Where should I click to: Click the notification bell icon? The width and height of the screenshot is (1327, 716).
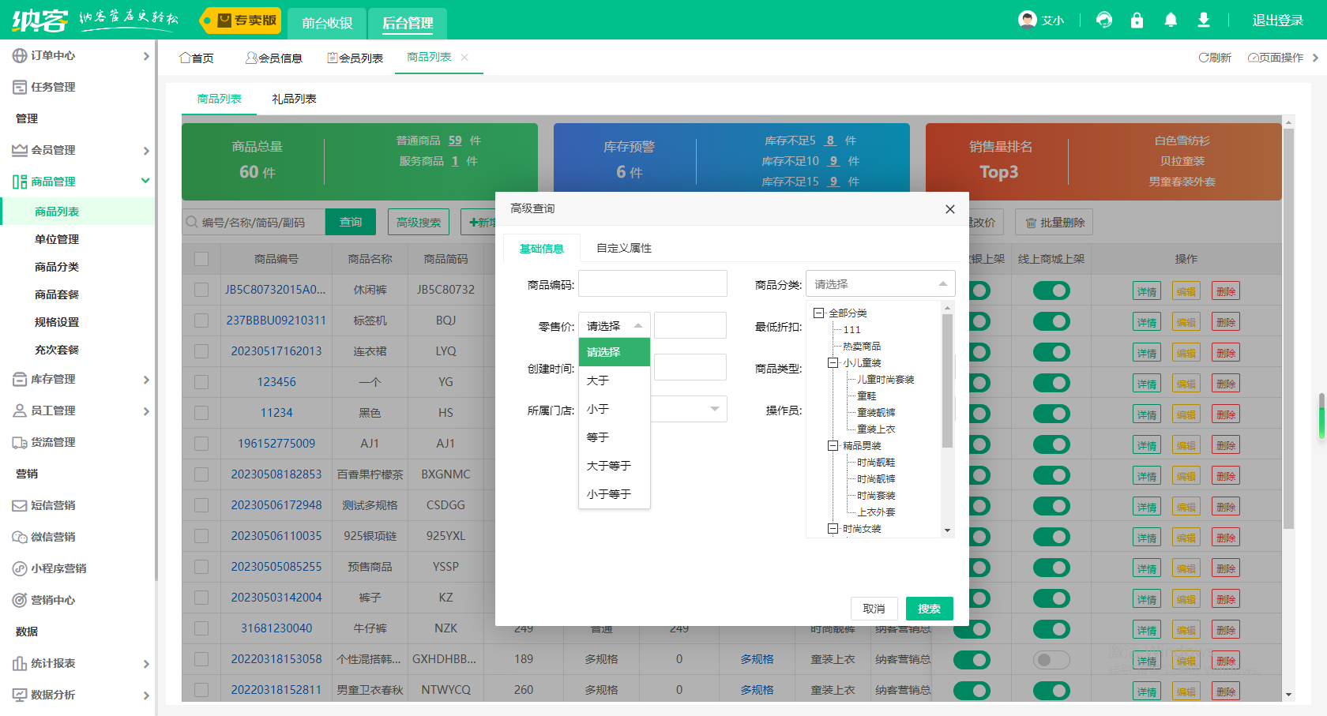click(1171, 21)
